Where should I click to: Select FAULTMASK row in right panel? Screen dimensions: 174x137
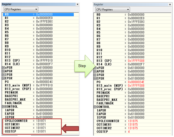point(132,103)
